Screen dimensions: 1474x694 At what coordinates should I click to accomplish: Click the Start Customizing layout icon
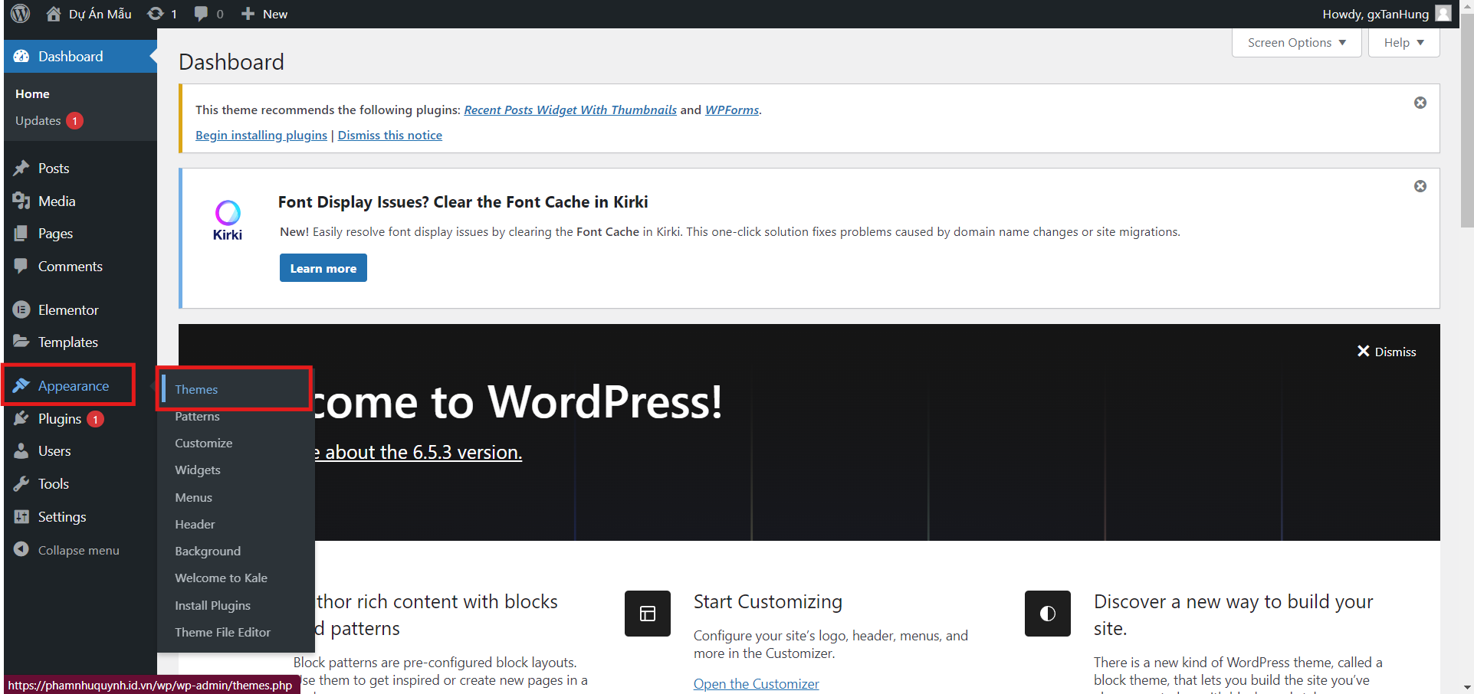[x=648, y=614]
